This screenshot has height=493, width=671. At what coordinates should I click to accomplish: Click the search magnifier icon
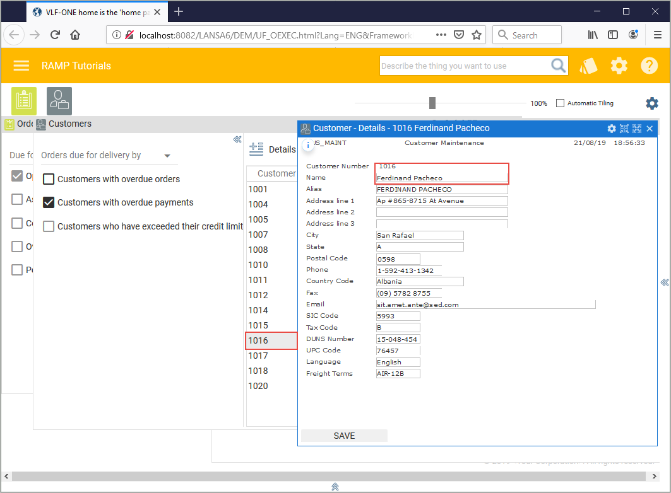(x=559, y=66)
